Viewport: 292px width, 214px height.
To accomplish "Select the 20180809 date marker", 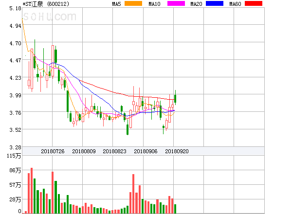I will [84, 151].
